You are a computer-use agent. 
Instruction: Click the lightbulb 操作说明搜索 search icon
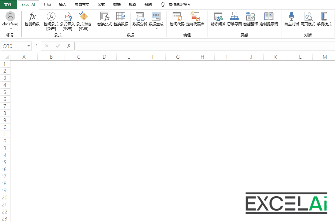tap(163, 5)
